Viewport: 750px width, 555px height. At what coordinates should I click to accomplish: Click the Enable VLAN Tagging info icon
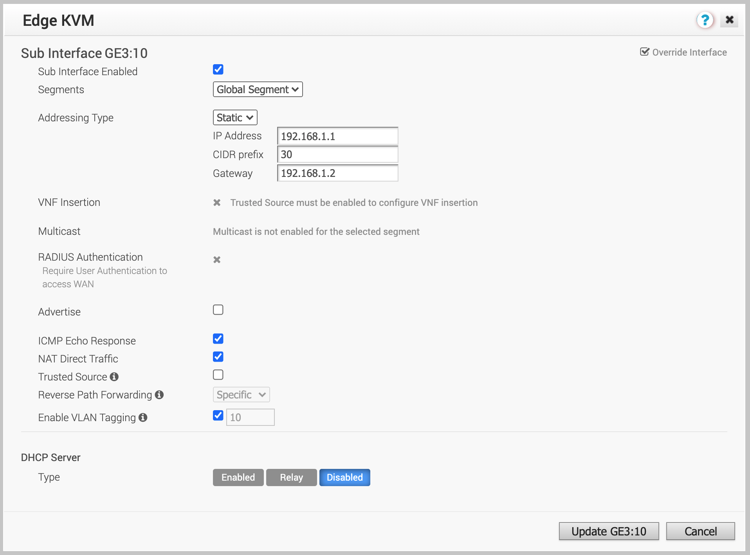[143, 418]
